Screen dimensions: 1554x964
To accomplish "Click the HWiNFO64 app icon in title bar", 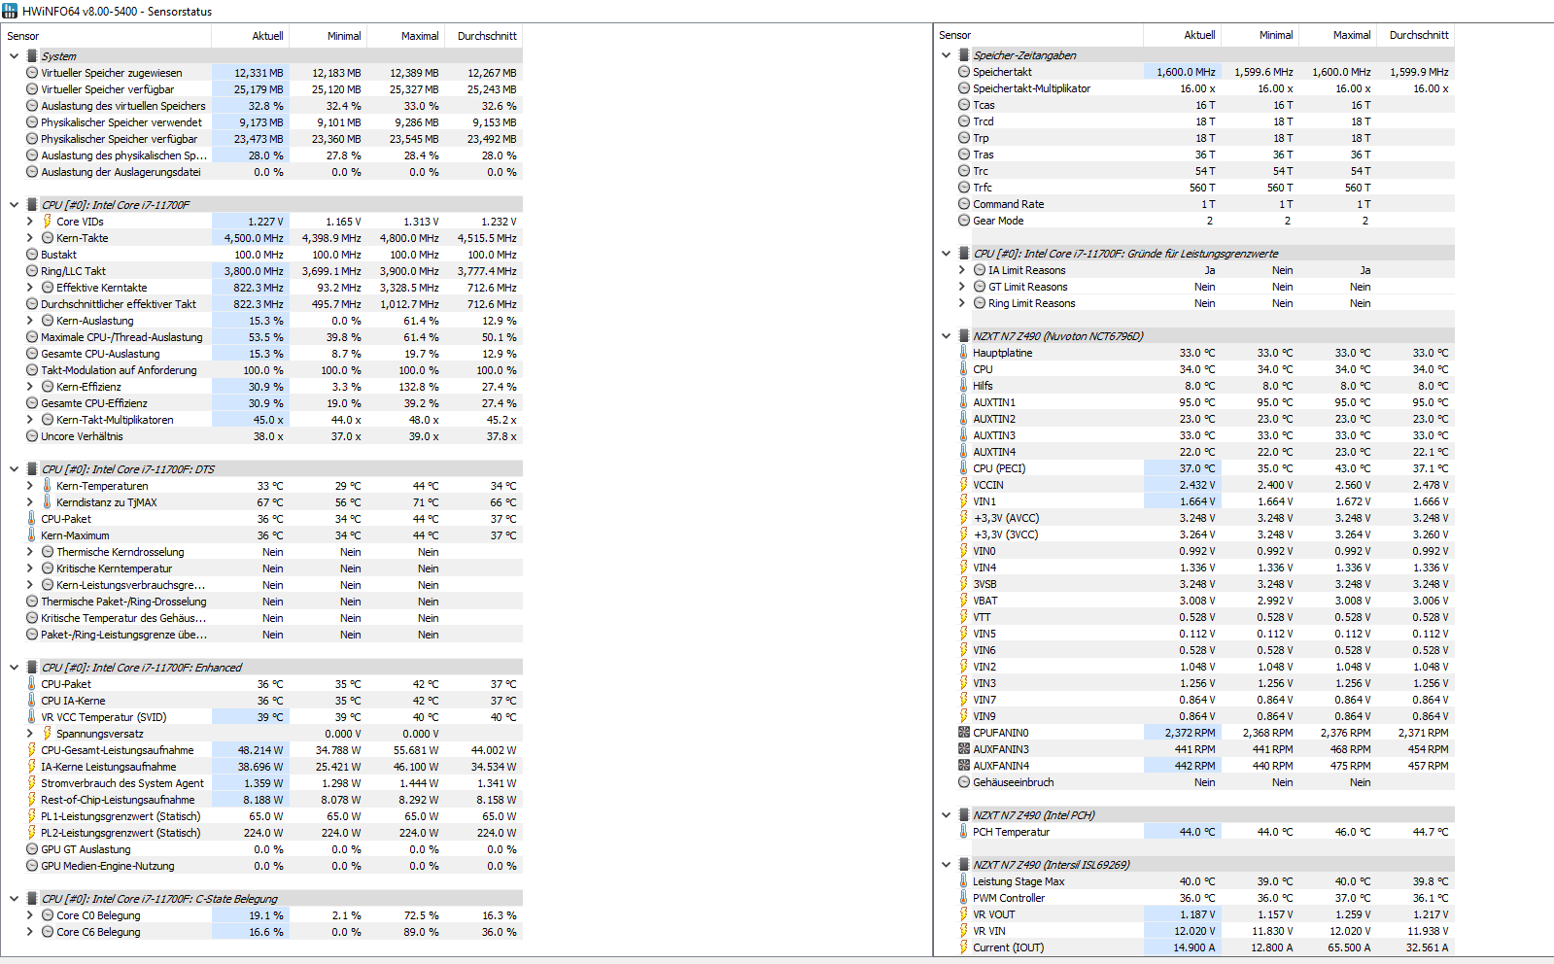I will (10, 12).
